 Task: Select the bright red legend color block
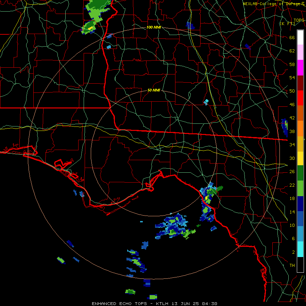click(x=300, y=98)
